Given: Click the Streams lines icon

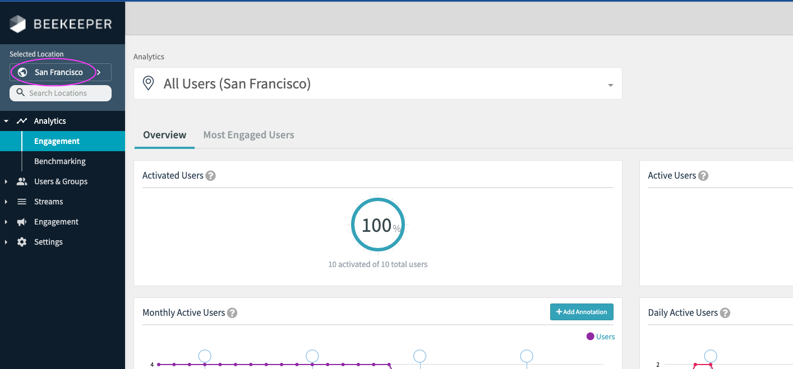Looking at the screenshot, I should click(22, 202).
